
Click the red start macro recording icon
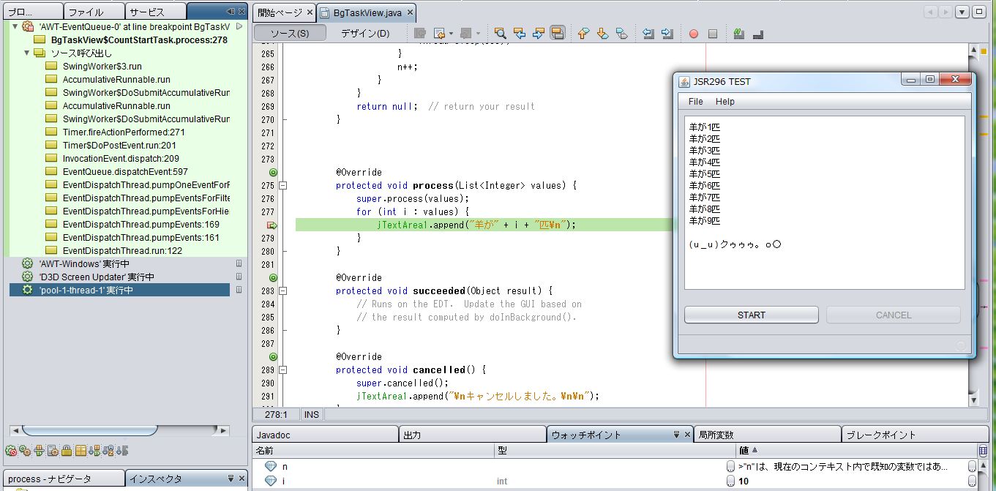point(693,34)
